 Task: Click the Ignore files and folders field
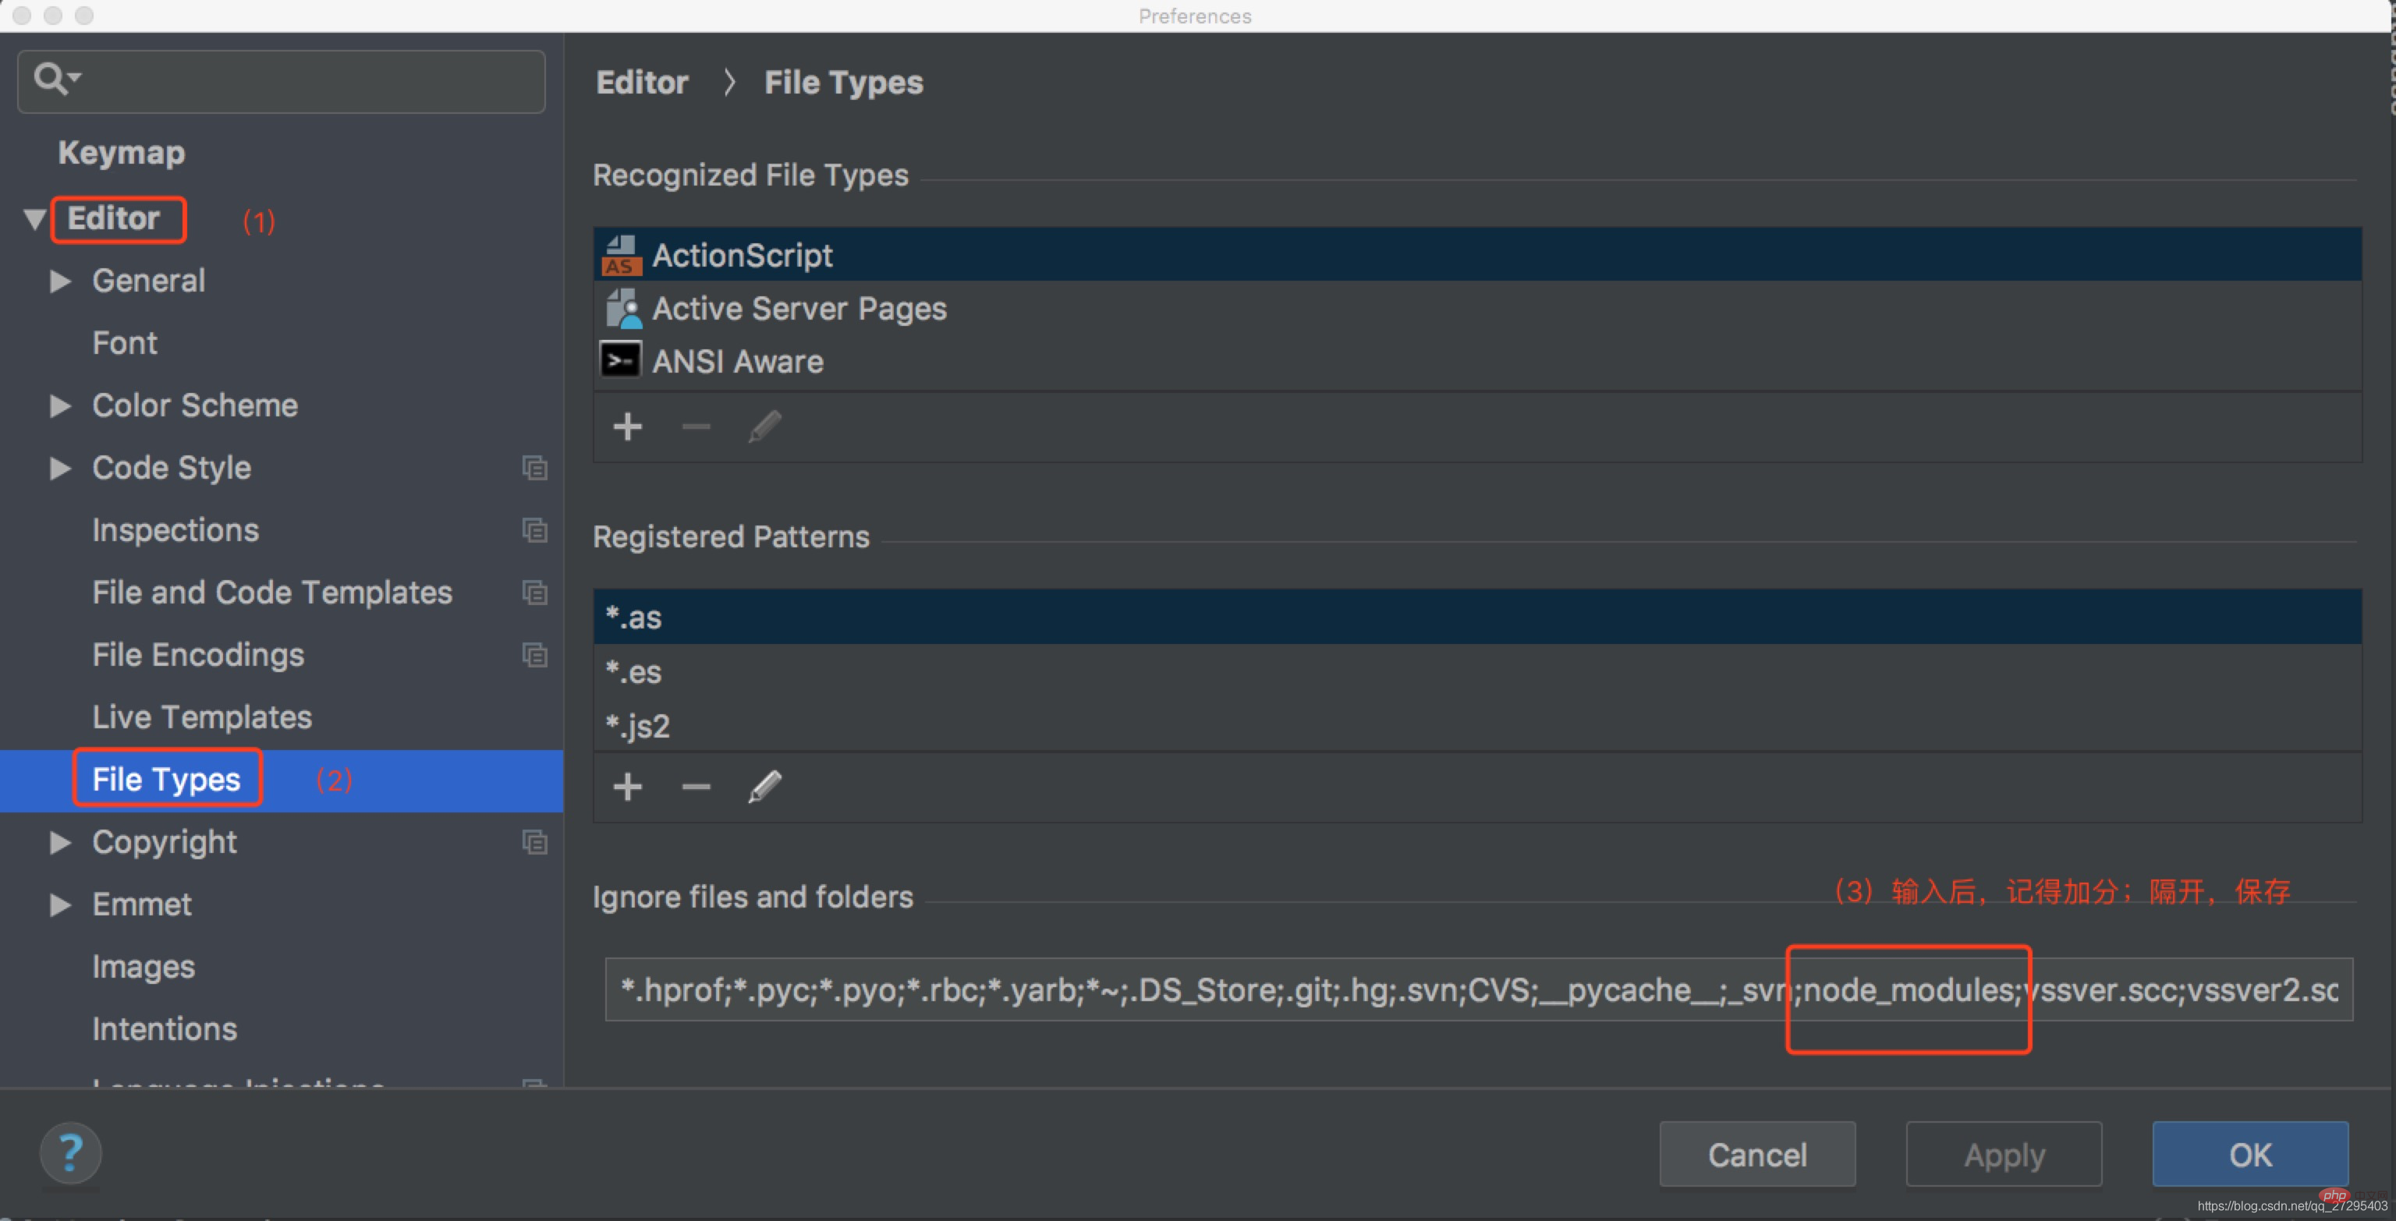pyautogui.click(x=1478, y=989)
